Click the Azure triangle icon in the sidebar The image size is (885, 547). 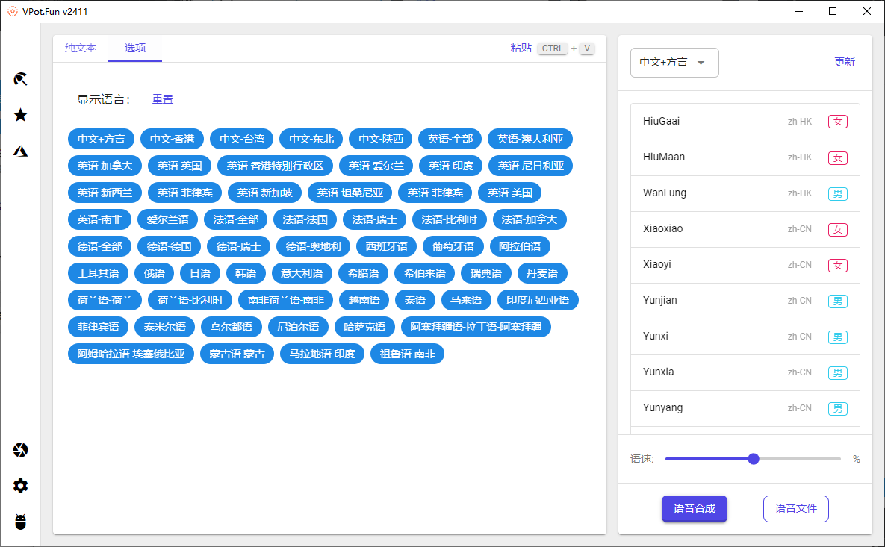(x=20, y=149)
